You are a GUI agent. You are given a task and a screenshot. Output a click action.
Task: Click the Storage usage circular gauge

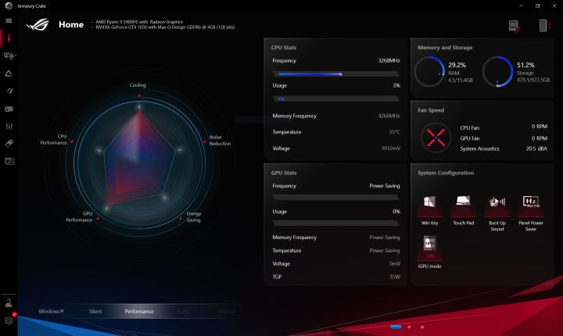coord(497,71)
